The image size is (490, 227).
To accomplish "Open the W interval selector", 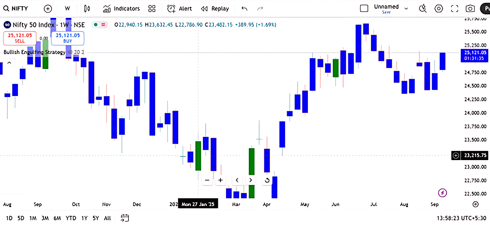I will (67, 8).
